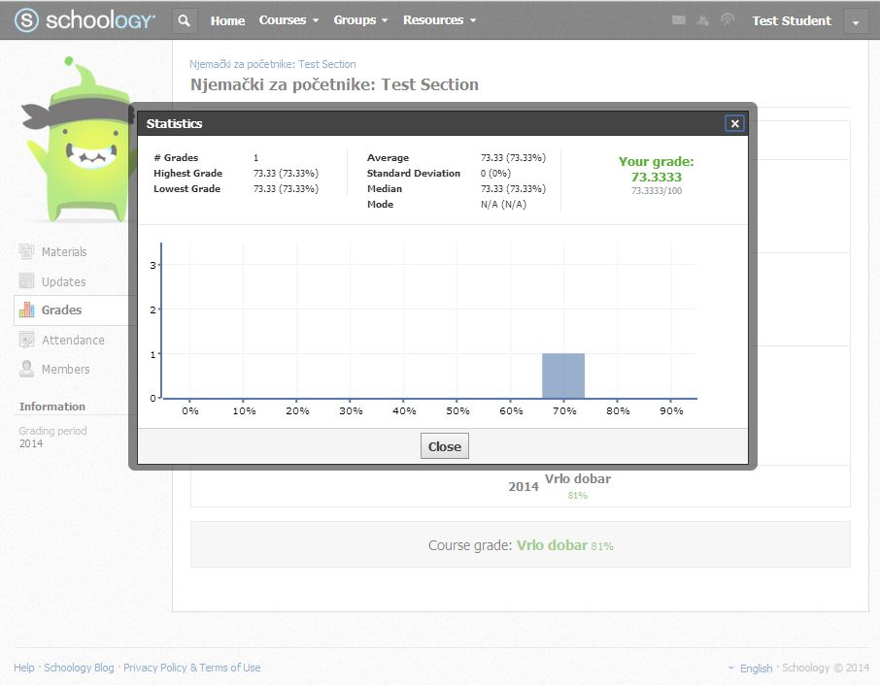The height and width of the screenshot is (685, 880).
Task: Click the Members person icon
Action: point(27,370)
